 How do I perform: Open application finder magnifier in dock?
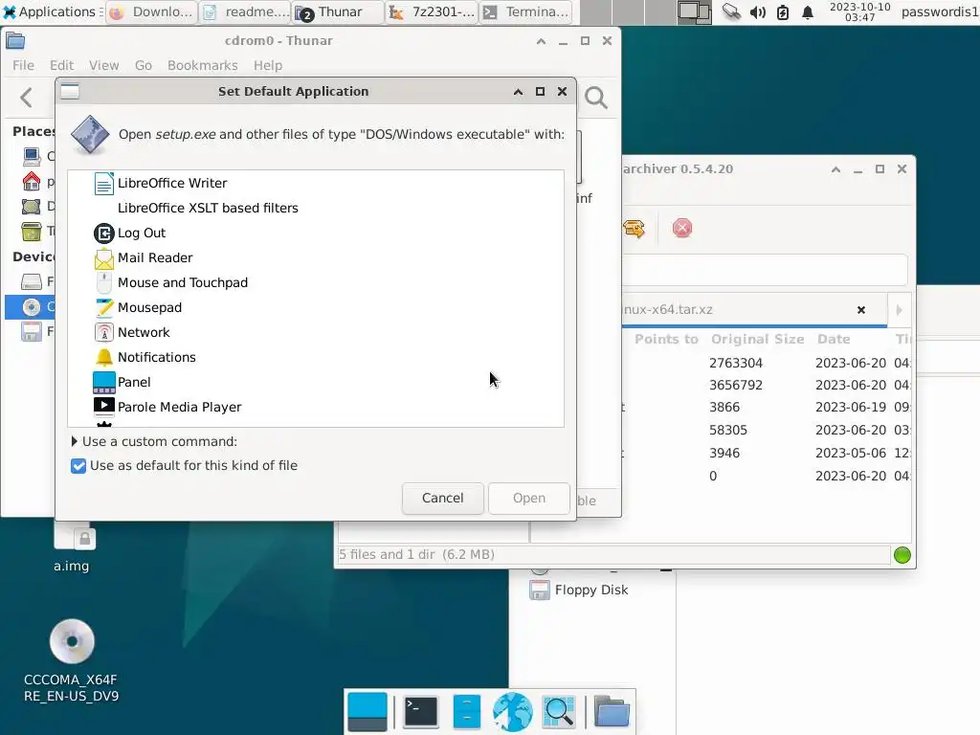[559, 712]
